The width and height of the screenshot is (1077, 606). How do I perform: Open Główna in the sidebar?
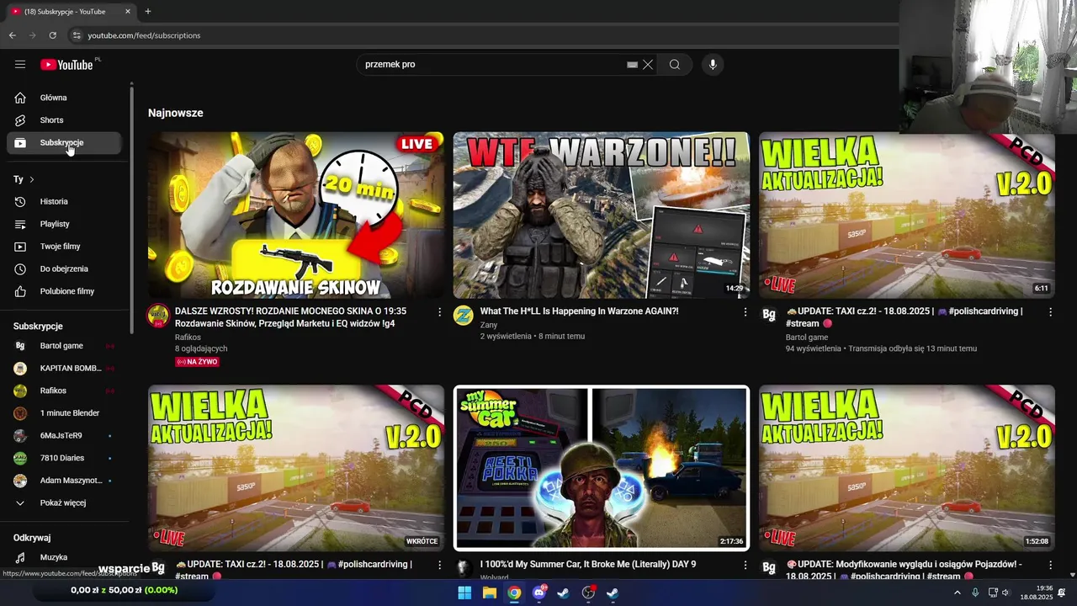click(64, 98)
